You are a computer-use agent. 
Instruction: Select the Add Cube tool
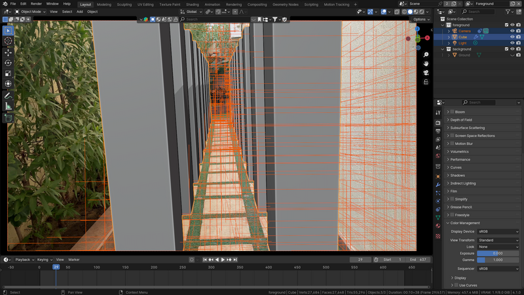pyautogui.click(x=8, y=118)
